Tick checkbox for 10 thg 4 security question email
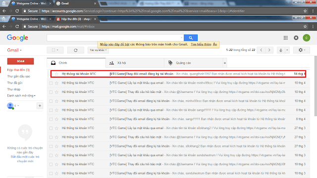This screenshot has height=178, width=317. [51, 92]
